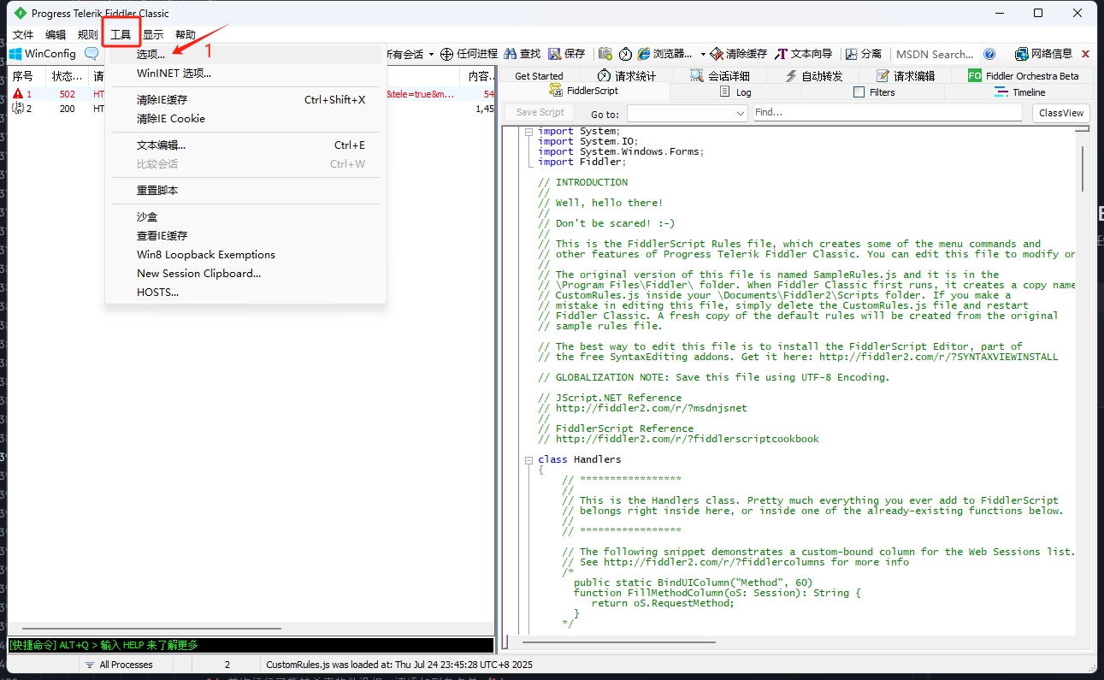
Task: Select 沙盒 menu entry
Action: pyautogui.click(x=245, y=217)
